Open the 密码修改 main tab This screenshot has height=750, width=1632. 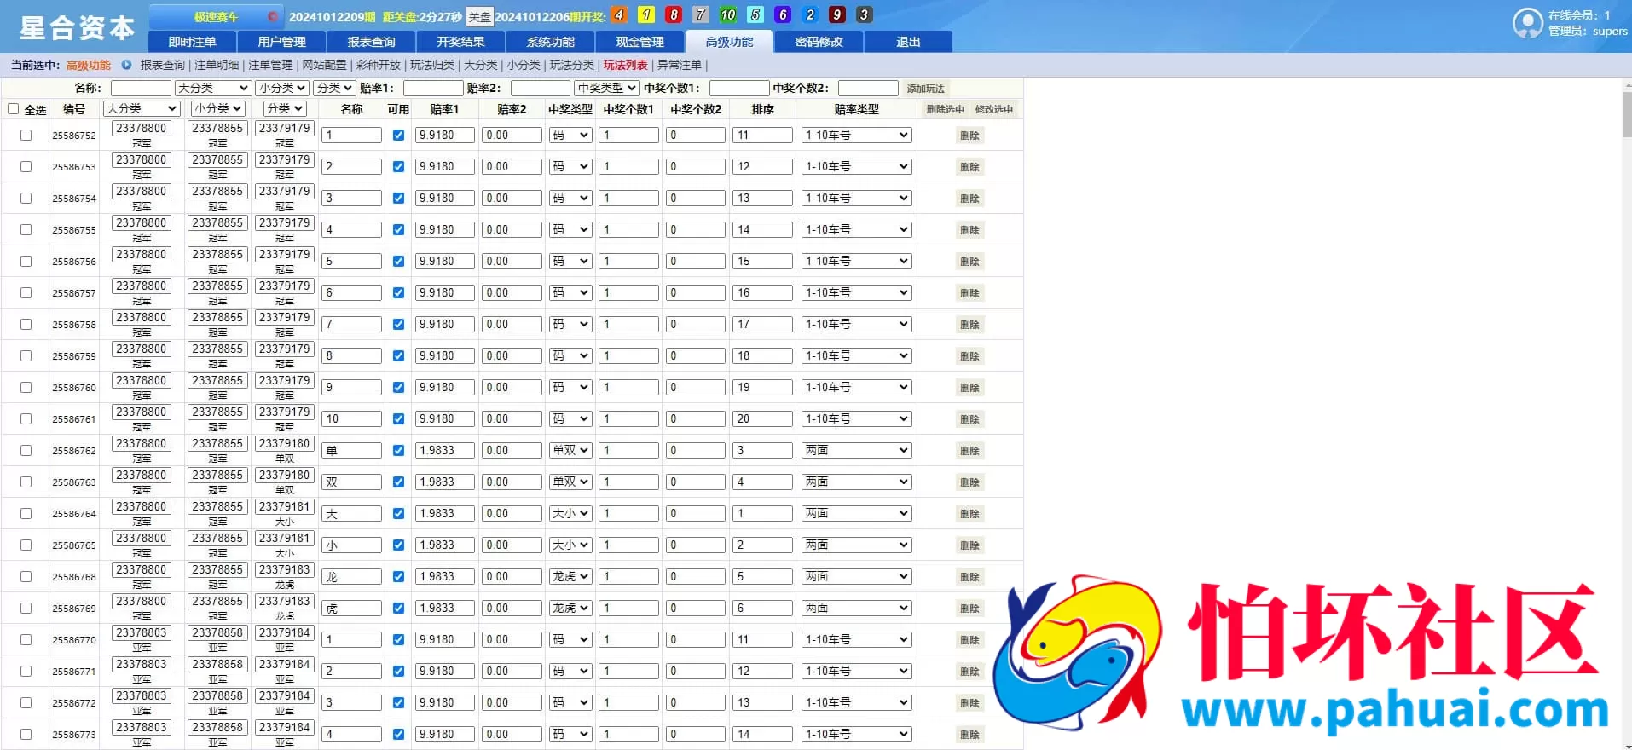(819, 42)
